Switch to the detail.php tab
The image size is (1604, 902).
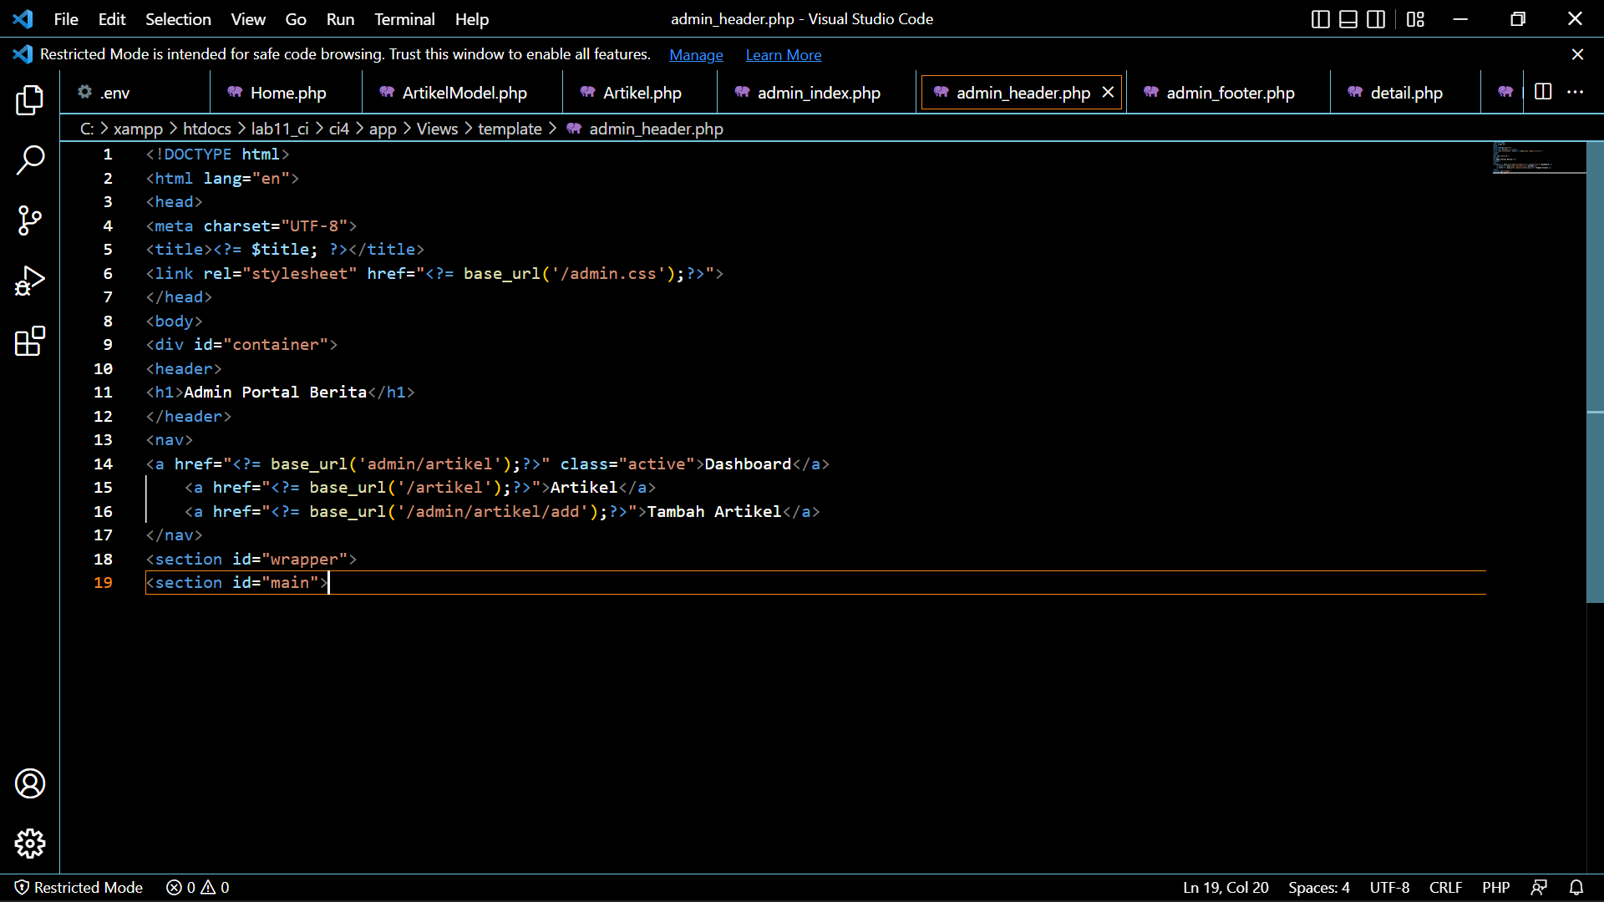pyautogui.click(x=1406, y=93)
